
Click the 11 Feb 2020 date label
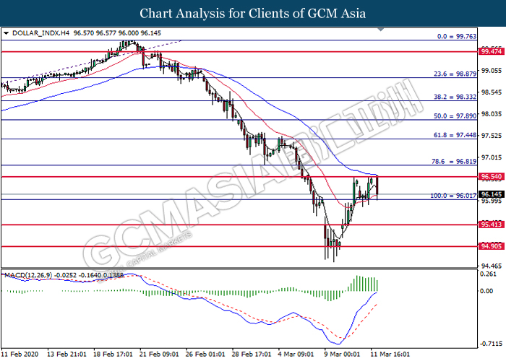tap(20, 354)
